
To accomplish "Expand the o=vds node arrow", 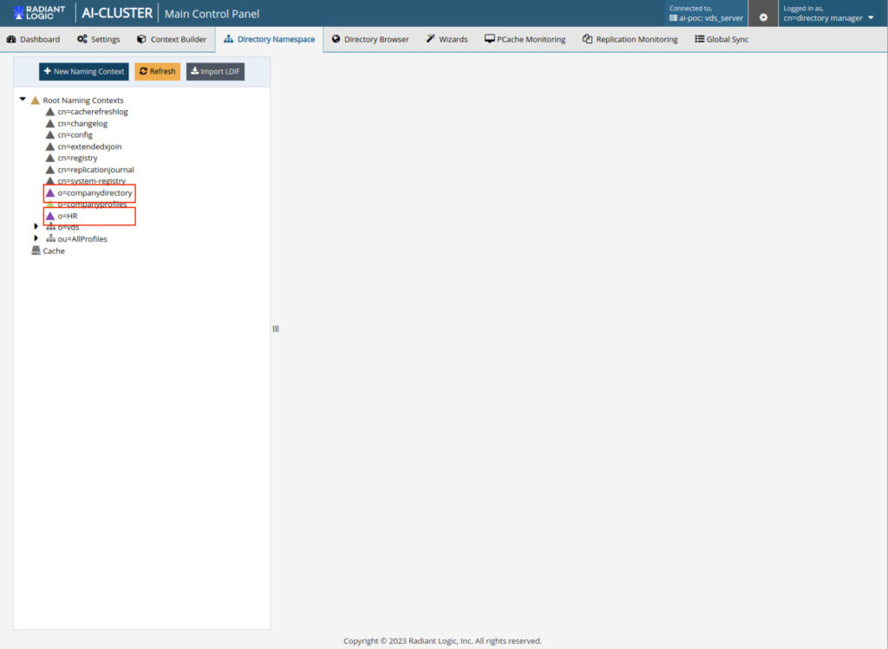I will pos(36,226).
